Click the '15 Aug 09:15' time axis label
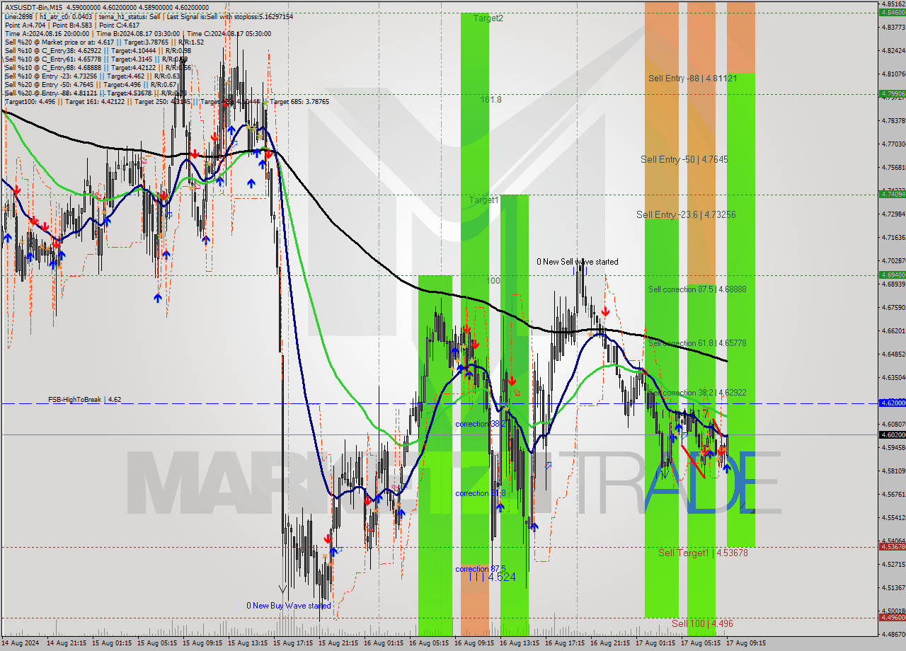Image resolution: width=906 pixels, height=651 pixels. click(x=201, y=643)
